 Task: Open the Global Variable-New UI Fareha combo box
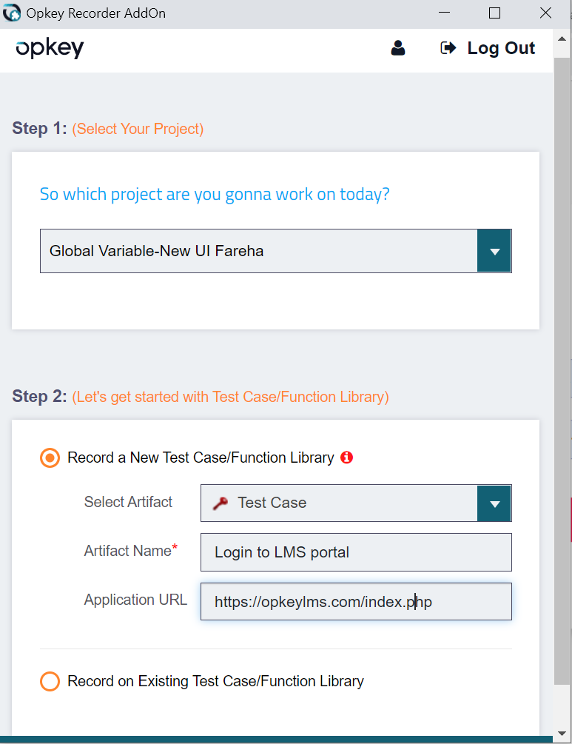point(259,251)
